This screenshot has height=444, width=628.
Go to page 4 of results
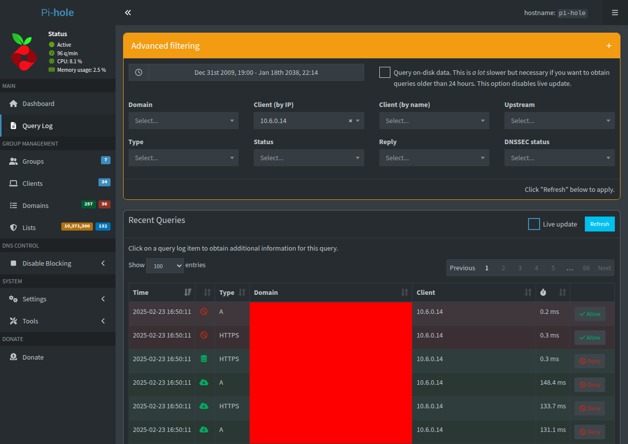tap(537, 268)
